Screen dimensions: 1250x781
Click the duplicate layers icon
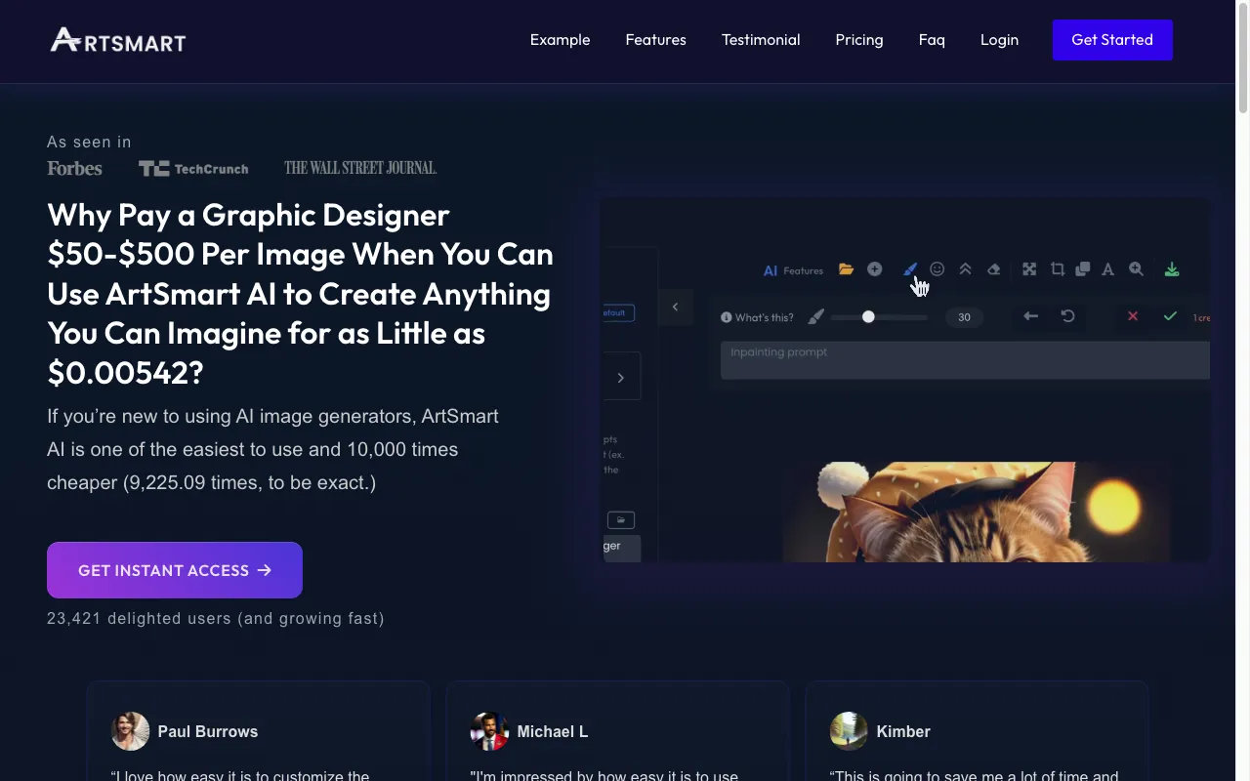1083,269
